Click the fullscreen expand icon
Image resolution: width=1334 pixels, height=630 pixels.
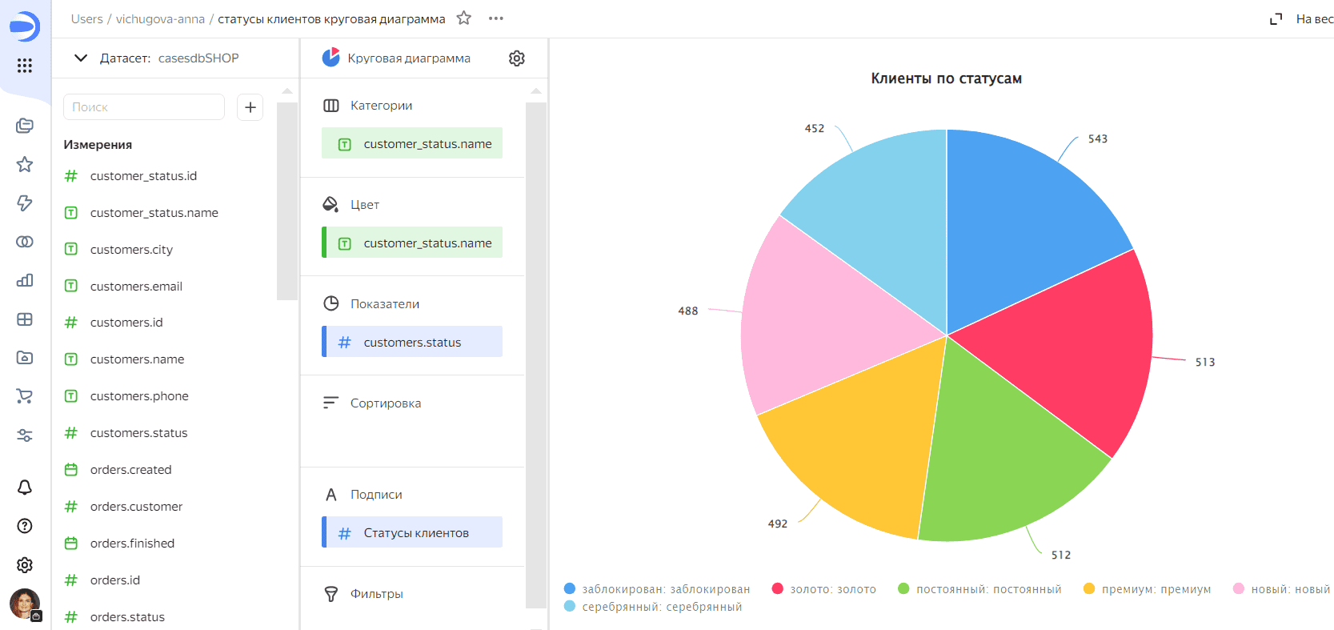coord(1276,19)
